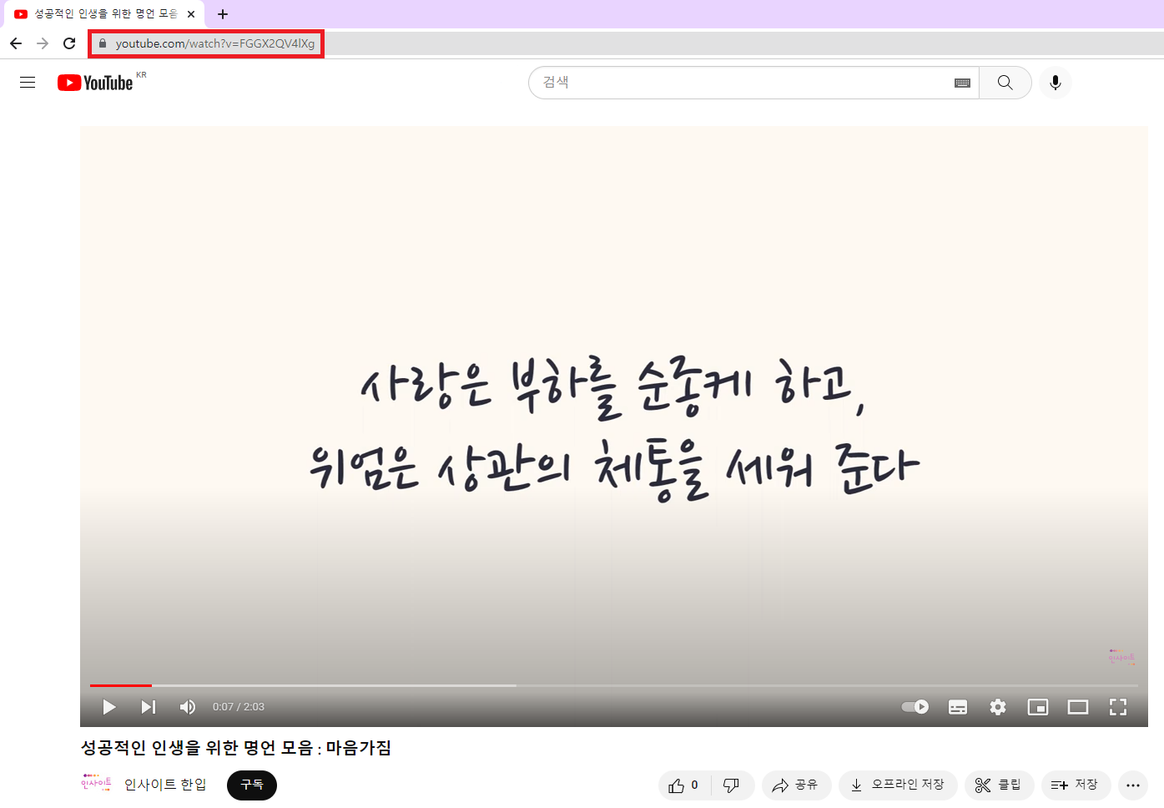
Task: Toggle autoplay switch in player controls
Action: (915, 706)
